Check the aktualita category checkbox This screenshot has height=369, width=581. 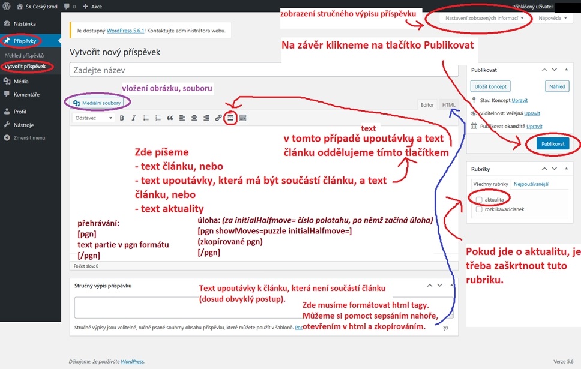[x=479, y=200]
